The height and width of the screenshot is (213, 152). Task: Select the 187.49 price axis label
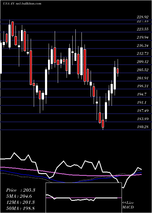pos(143,110)
